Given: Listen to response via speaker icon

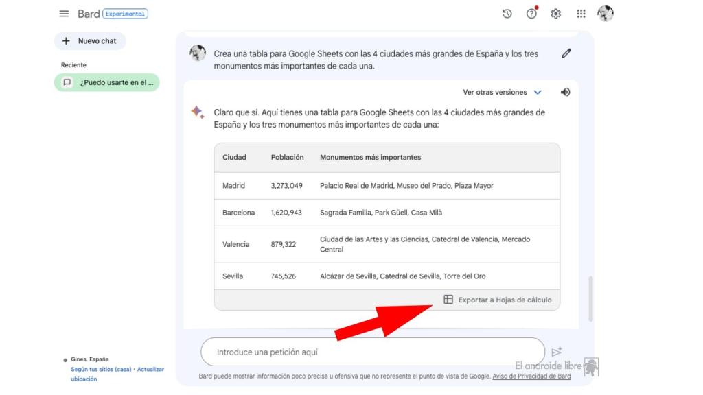Looking at the screenshot, I should point(566,92).
